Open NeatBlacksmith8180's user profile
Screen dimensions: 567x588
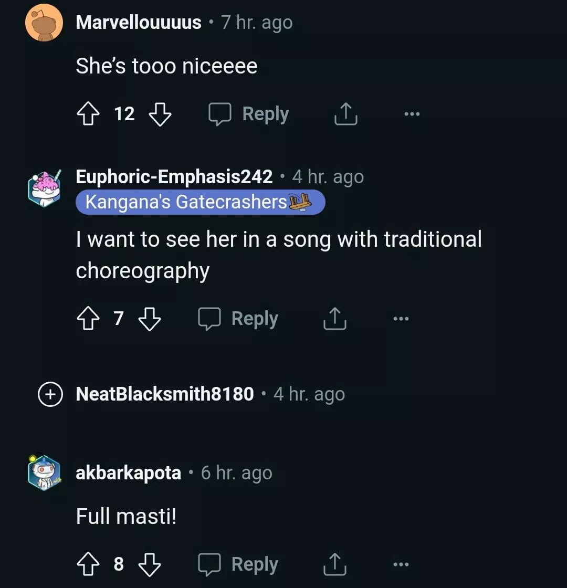click(x=165, y=394)
